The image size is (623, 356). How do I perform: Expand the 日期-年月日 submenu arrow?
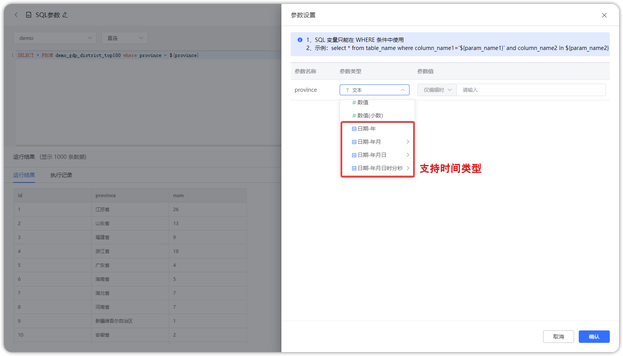[408, 155]
